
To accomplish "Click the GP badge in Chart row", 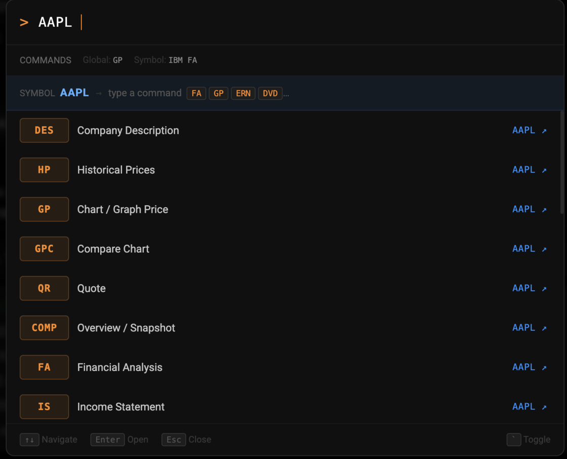I will pos(44,209).
